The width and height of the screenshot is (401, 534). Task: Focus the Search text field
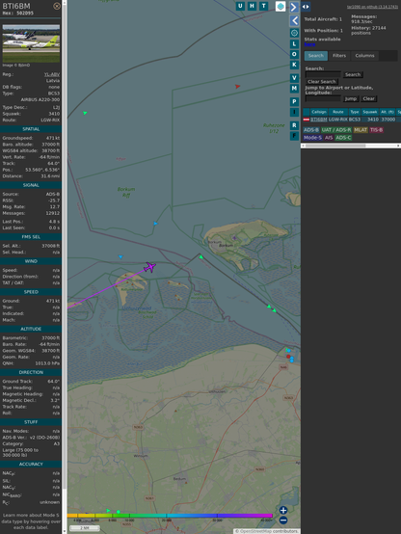point(323,74)
